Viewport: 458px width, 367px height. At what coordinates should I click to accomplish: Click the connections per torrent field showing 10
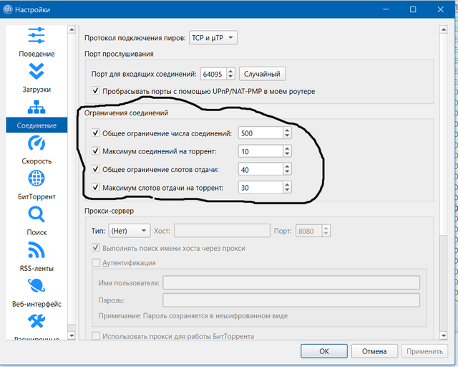coord(260,151)
